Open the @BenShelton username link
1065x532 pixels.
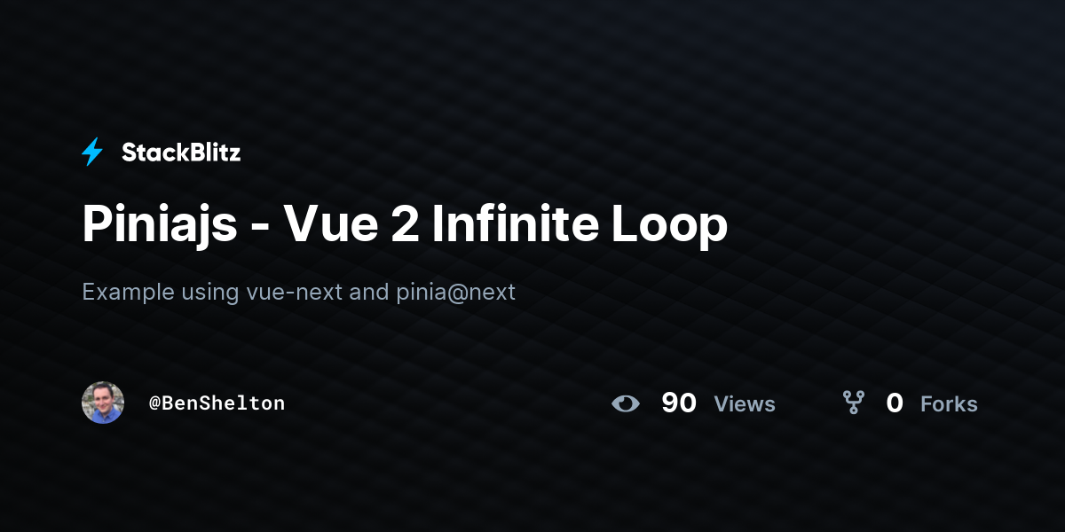pyautogui.click(x=217, y=403)
